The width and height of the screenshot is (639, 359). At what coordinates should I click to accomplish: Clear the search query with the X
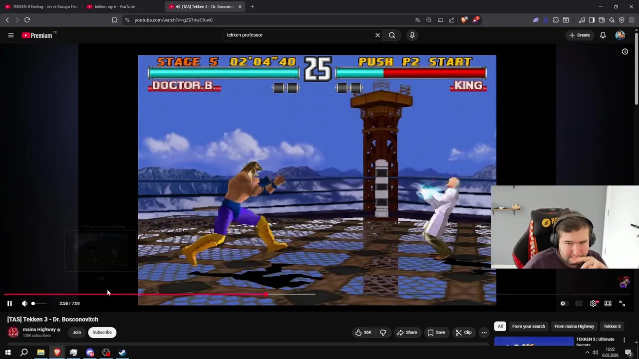377,35
